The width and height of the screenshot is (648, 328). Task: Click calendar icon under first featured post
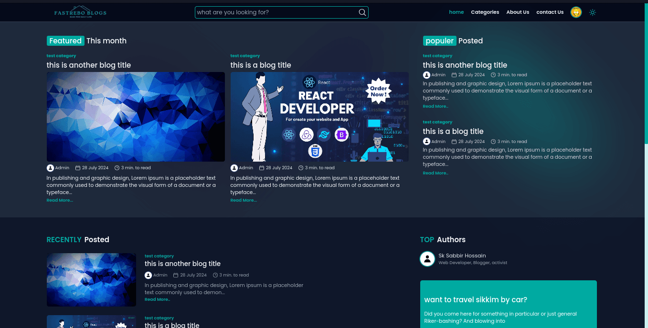click(x=78, y=168)
